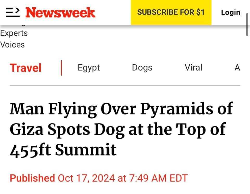Select the Egypt topic tag

(x=89, y=68)
